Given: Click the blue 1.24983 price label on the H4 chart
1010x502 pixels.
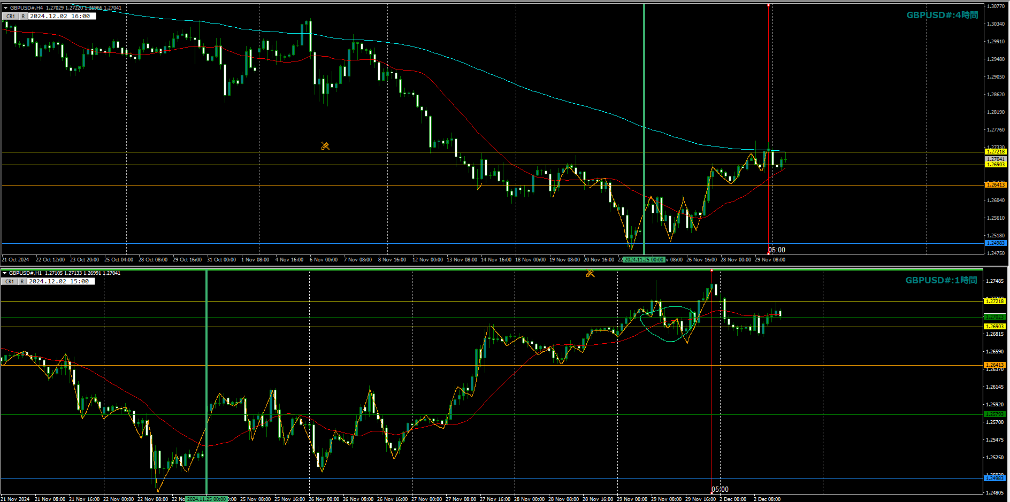Looking at the screenshot, I should pyautogui.click(x=996, y=243).
